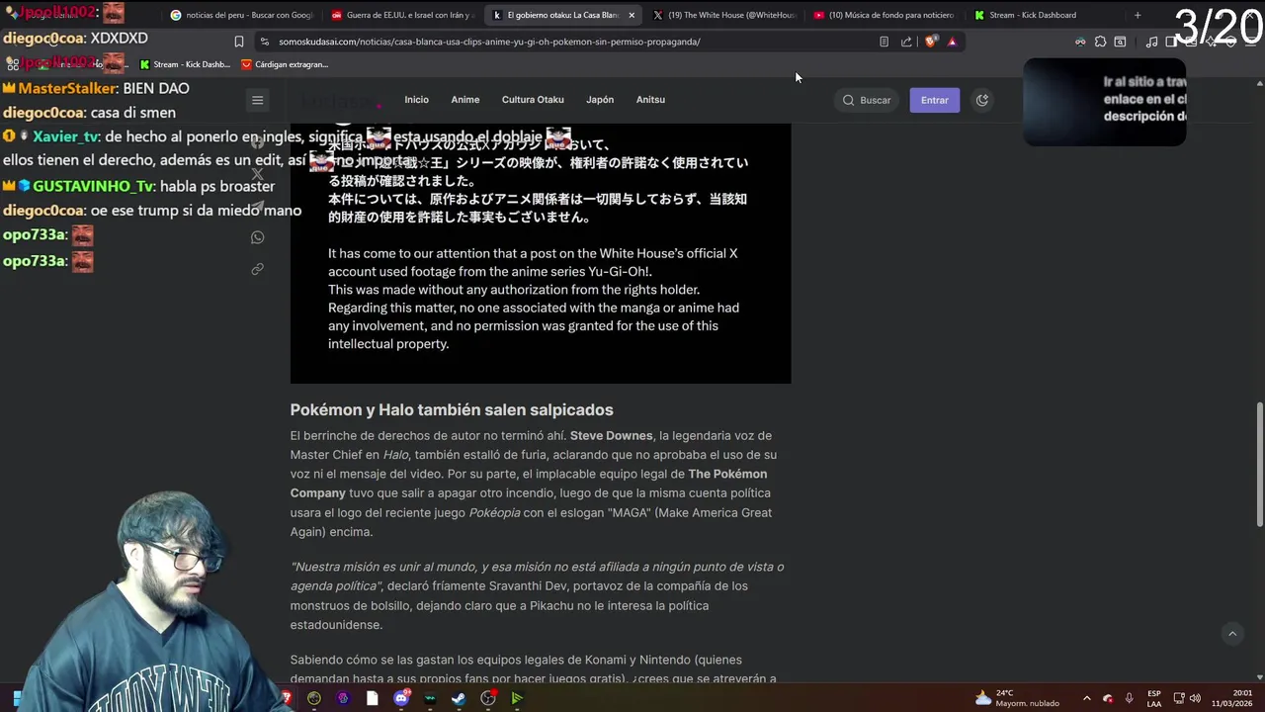The height and width of the screenshot is (712, 1265).
Task: Click the volume speaker tray icon
Action: 1195,698
